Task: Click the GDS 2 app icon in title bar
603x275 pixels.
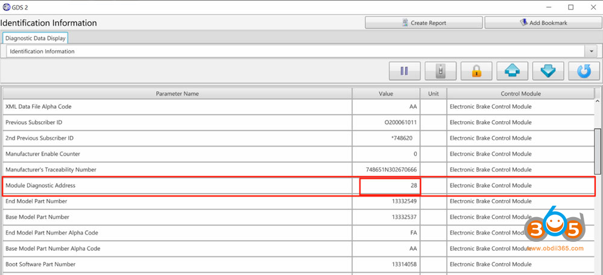Action: click(7, 7)
